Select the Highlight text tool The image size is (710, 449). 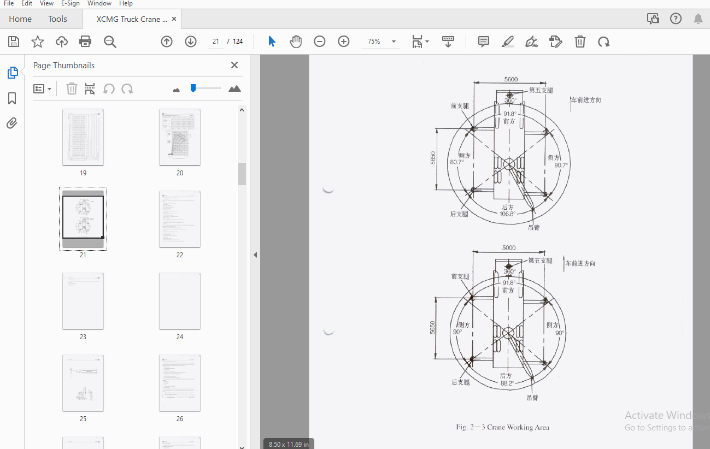click(x=508, y=42)
